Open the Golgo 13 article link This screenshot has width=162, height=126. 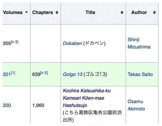[72, 74]
